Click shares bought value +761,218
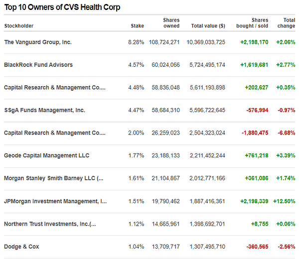This screenshot has height=265, width=299. point(257,155)
